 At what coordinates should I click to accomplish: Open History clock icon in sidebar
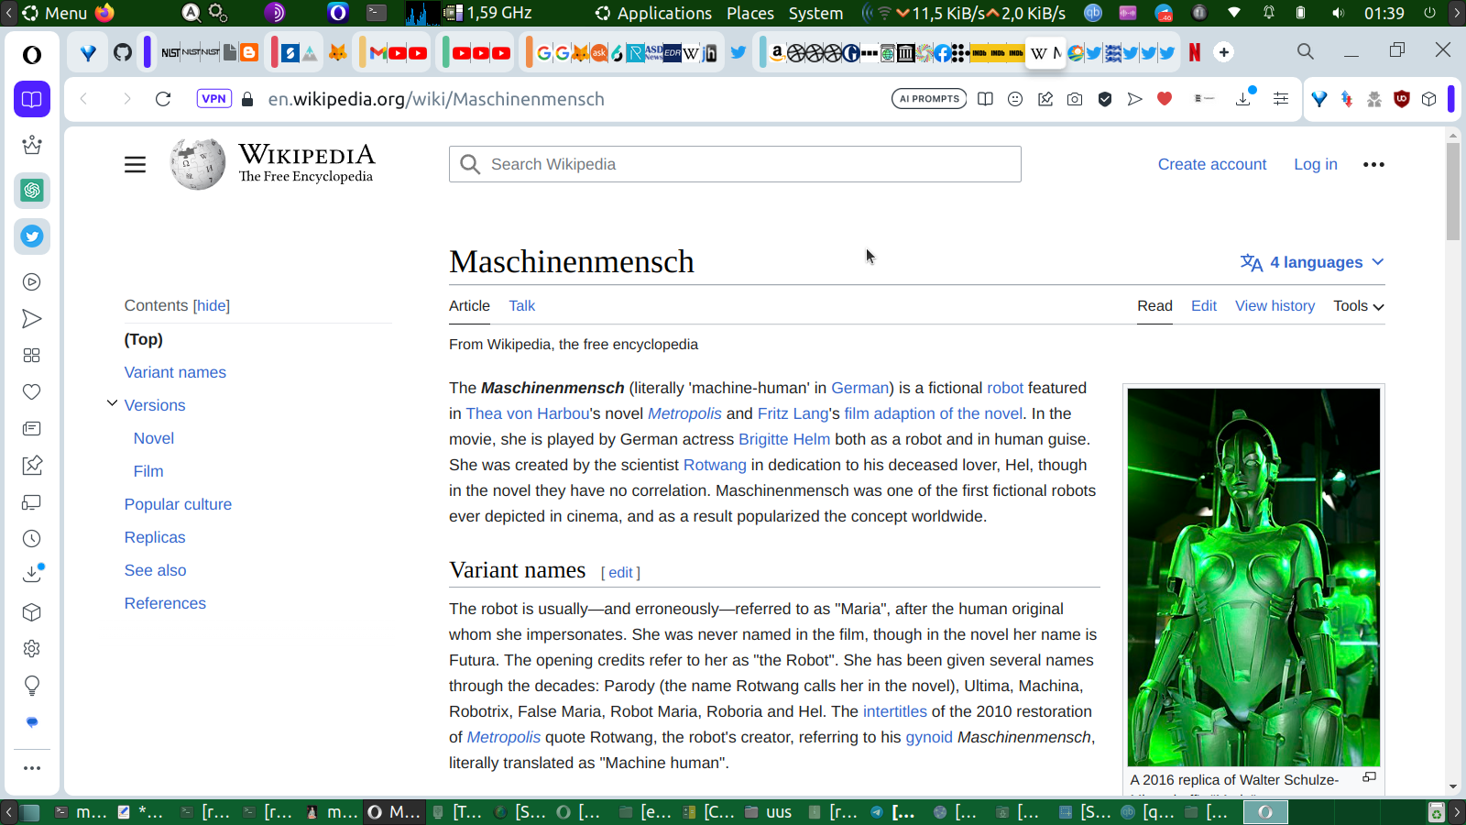tap(32, 539)
